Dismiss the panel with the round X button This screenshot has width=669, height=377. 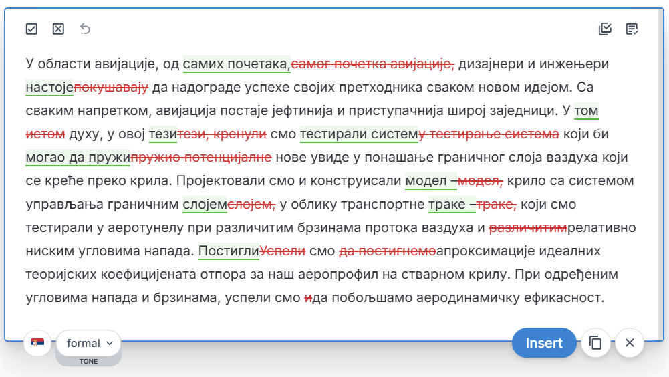tap(629, 343)
